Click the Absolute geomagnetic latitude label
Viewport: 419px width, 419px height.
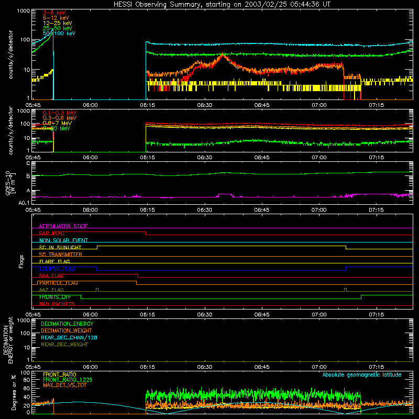tap(362, 374)
